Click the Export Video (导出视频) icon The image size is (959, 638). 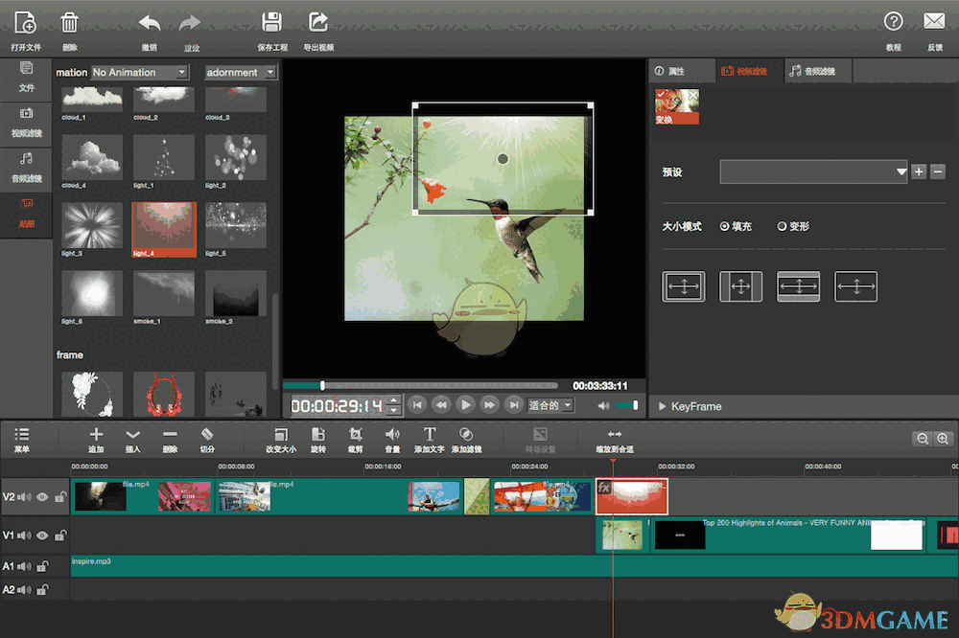click(318, 22)
